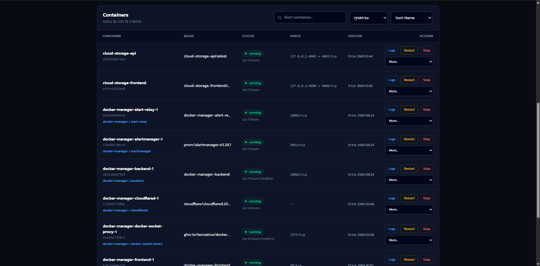Select image name prom/alertmanager:v0.28.1
This screenshot has width=540, height=266.
click(207, 145)
